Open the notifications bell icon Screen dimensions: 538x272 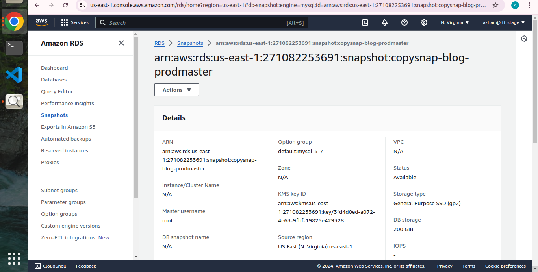(385, 22)
